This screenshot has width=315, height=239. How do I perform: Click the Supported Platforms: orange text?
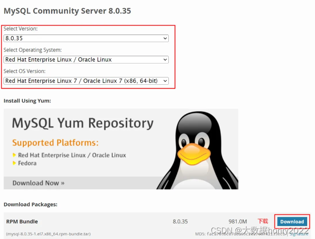(55, 143)
